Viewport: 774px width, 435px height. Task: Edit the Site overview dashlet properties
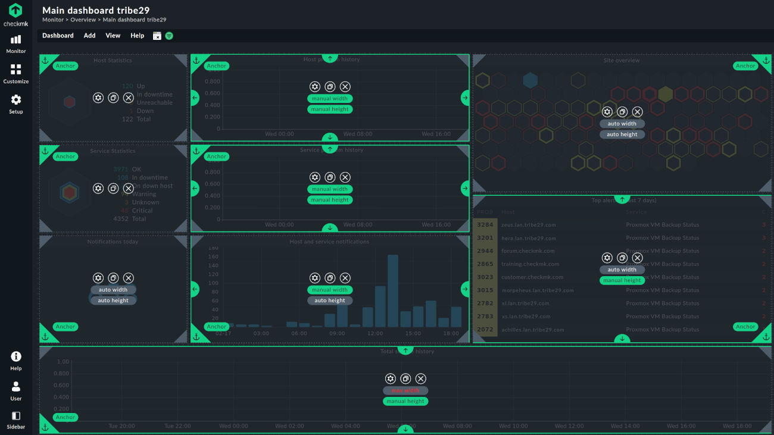coord(607,112)
